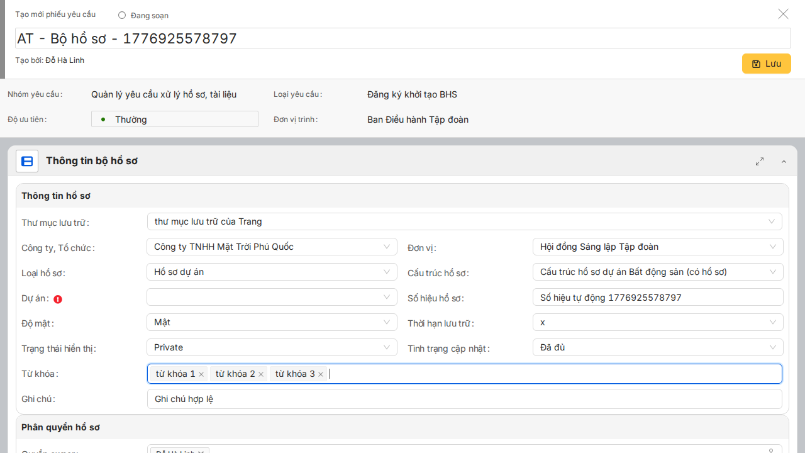The height and width of the screenshot is (453, 805).
Task: Click the Lưu save button
Action: pyautogui.click(x=766, y=64)
